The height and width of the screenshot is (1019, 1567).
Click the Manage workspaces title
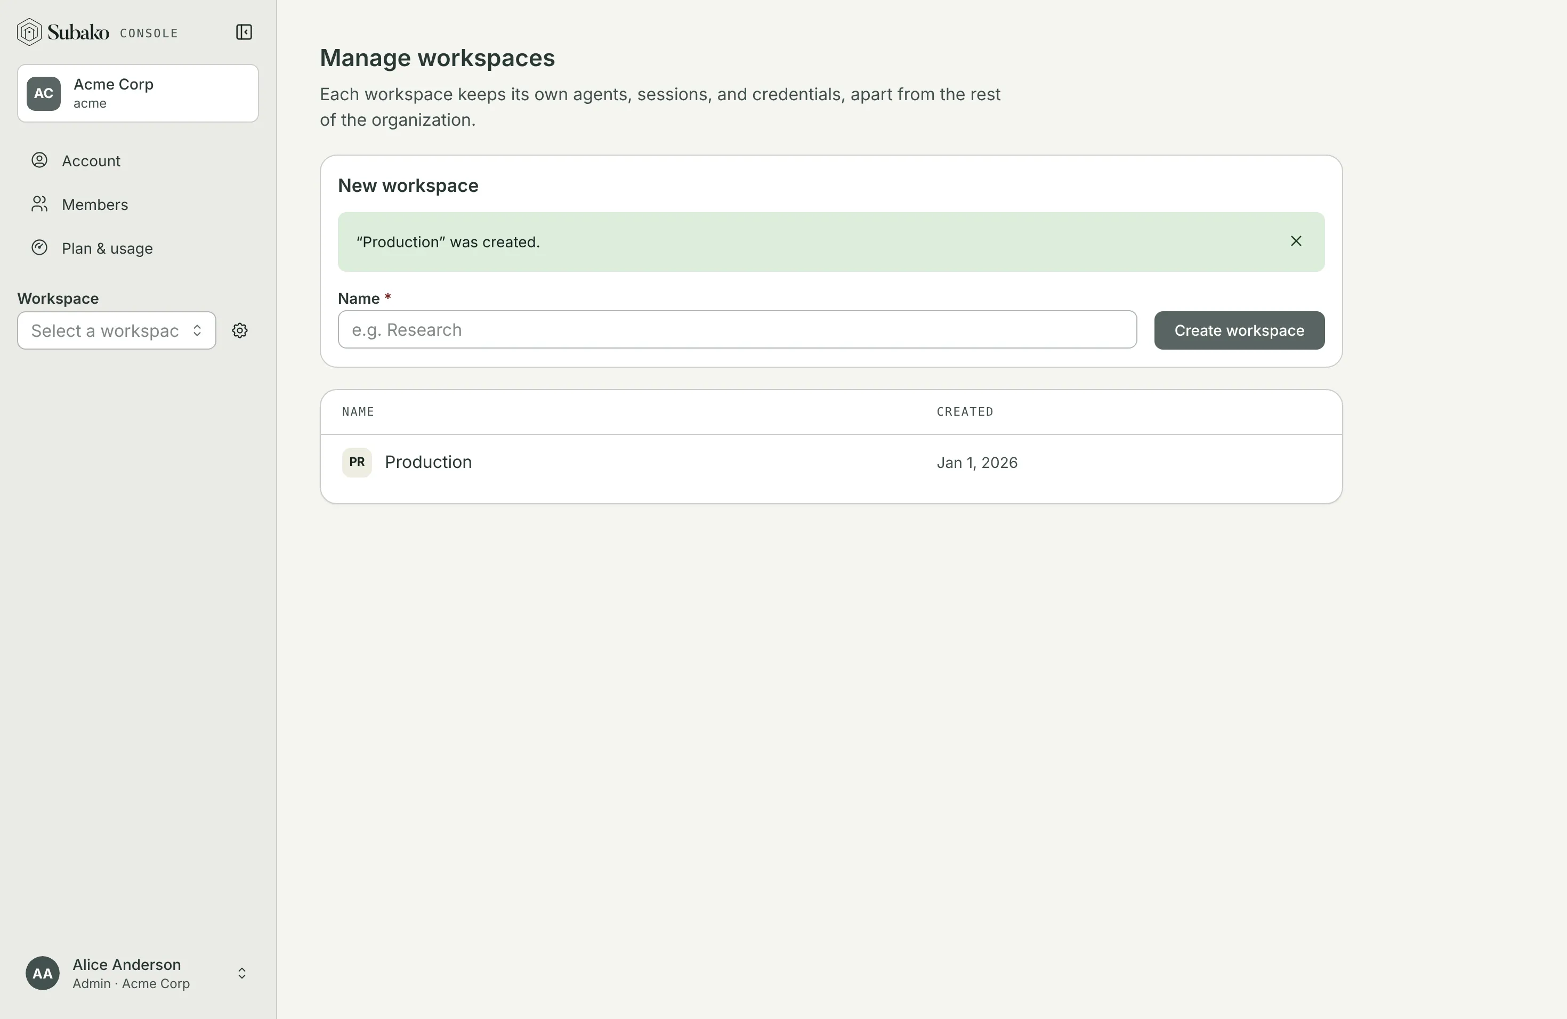[x=437, y=58]
